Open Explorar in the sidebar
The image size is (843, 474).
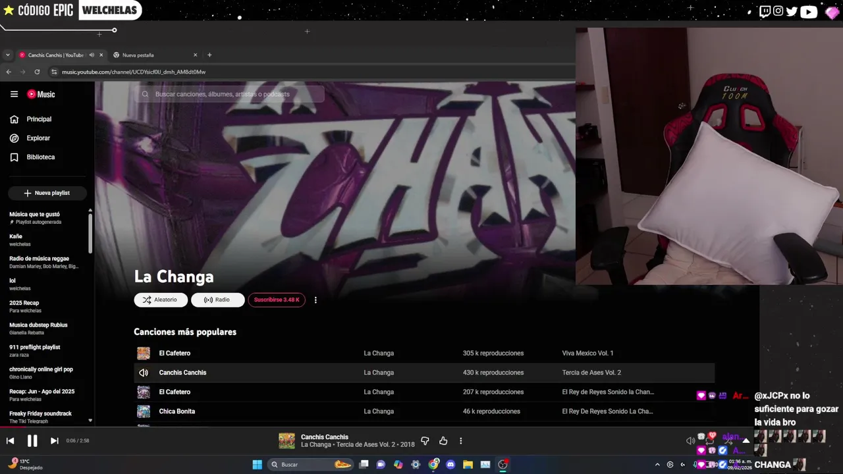(38, 138)
